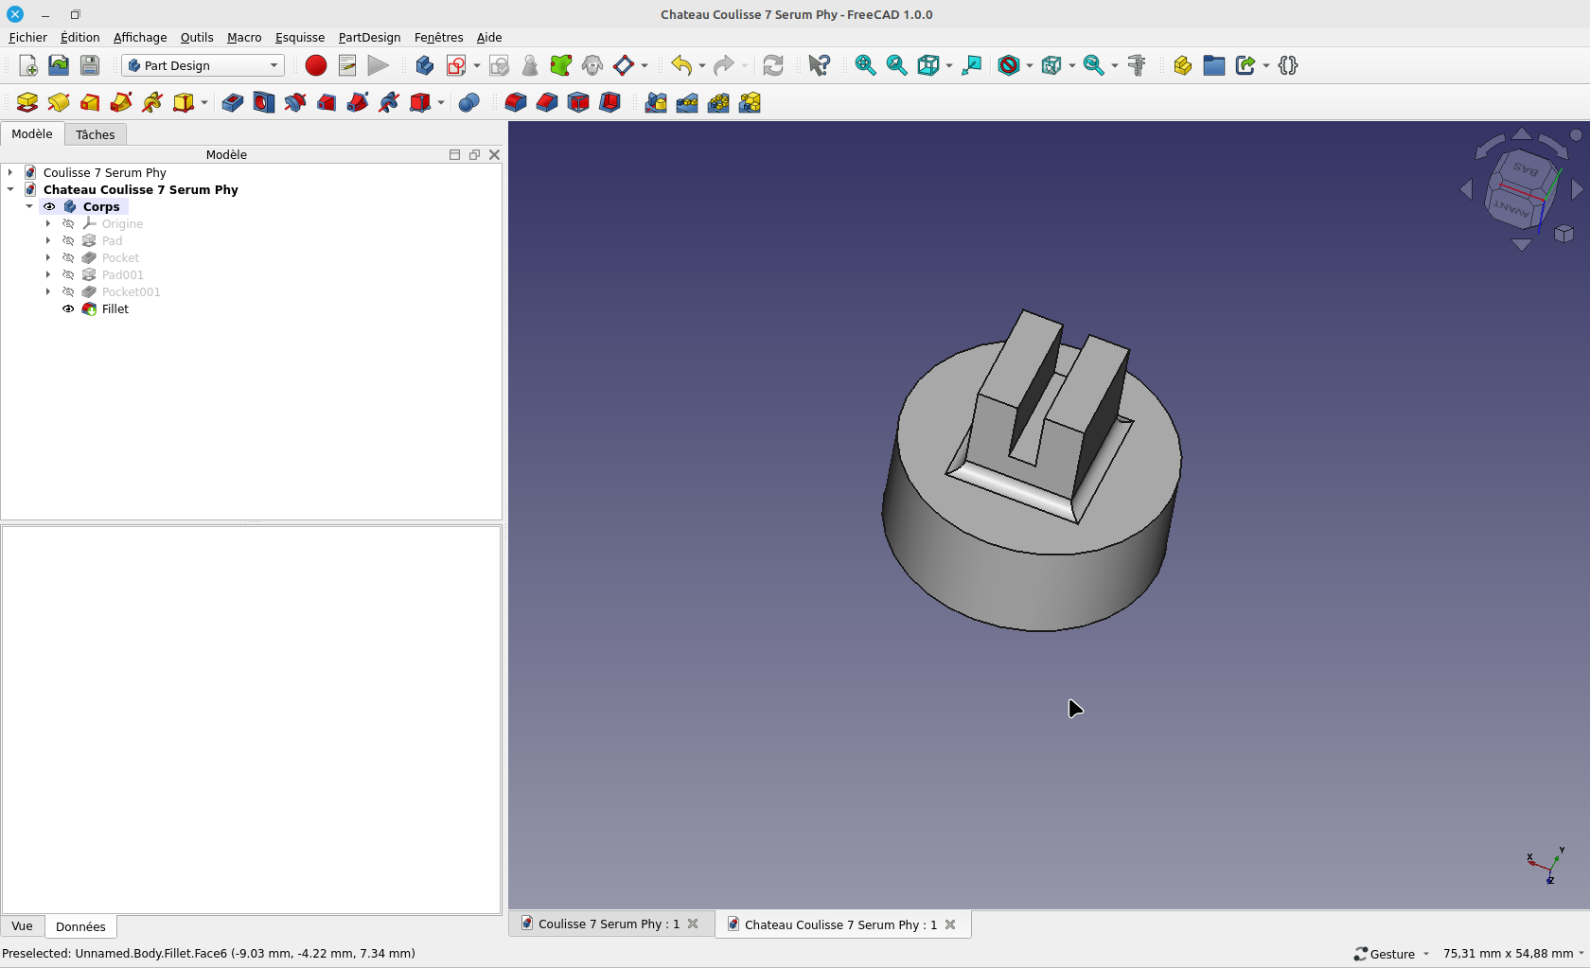Click the Create Body icon

pos(424,65)
